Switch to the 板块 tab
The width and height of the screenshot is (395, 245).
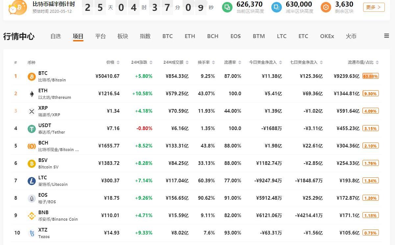pyautogui.click(x=123, y=36)
